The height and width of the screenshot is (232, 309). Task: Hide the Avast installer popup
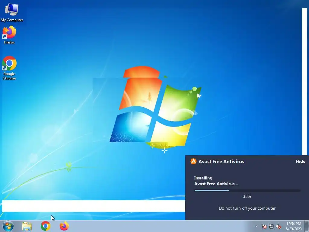pos(300,161)
